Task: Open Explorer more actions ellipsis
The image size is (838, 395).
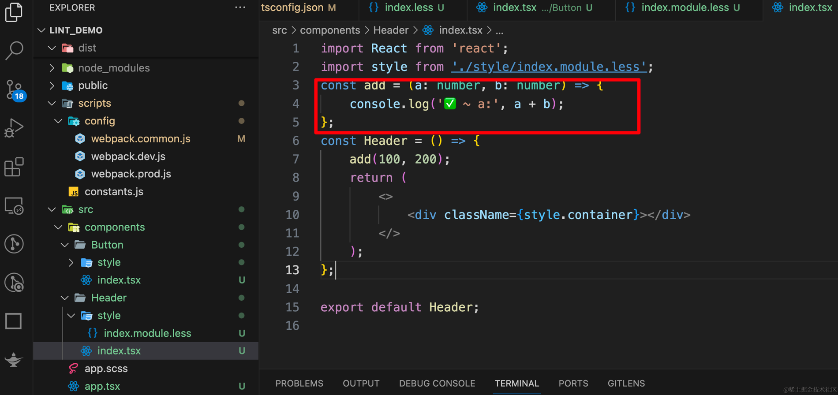Action: click(x=240, y=7)
